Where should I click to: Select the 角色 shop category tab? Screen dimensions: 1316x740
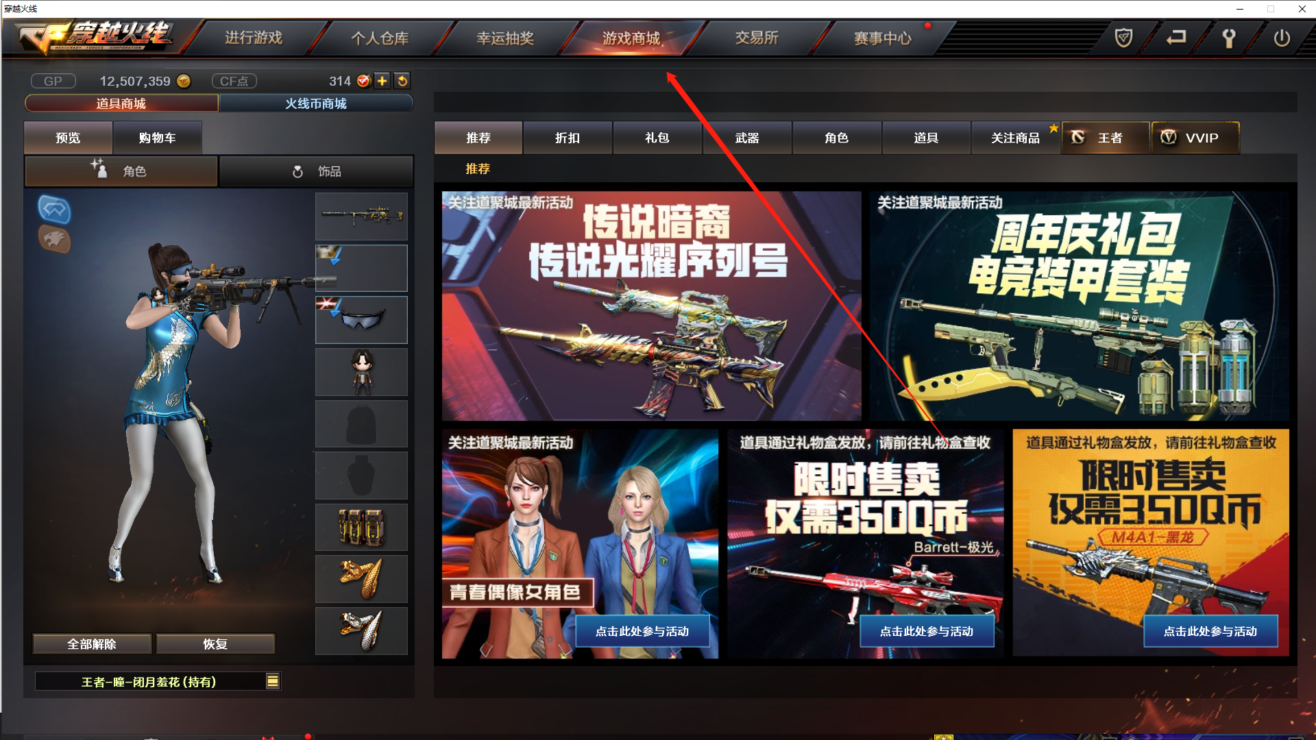(837, 138)
